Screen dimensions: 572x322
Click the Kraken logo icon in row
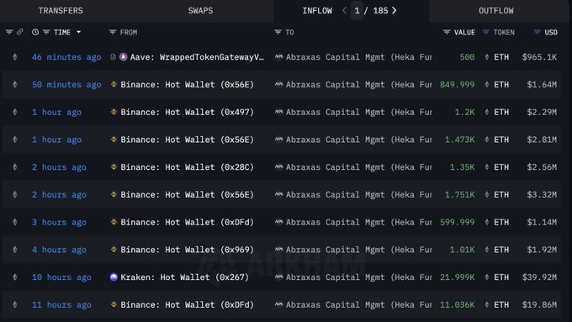point(114,277)
